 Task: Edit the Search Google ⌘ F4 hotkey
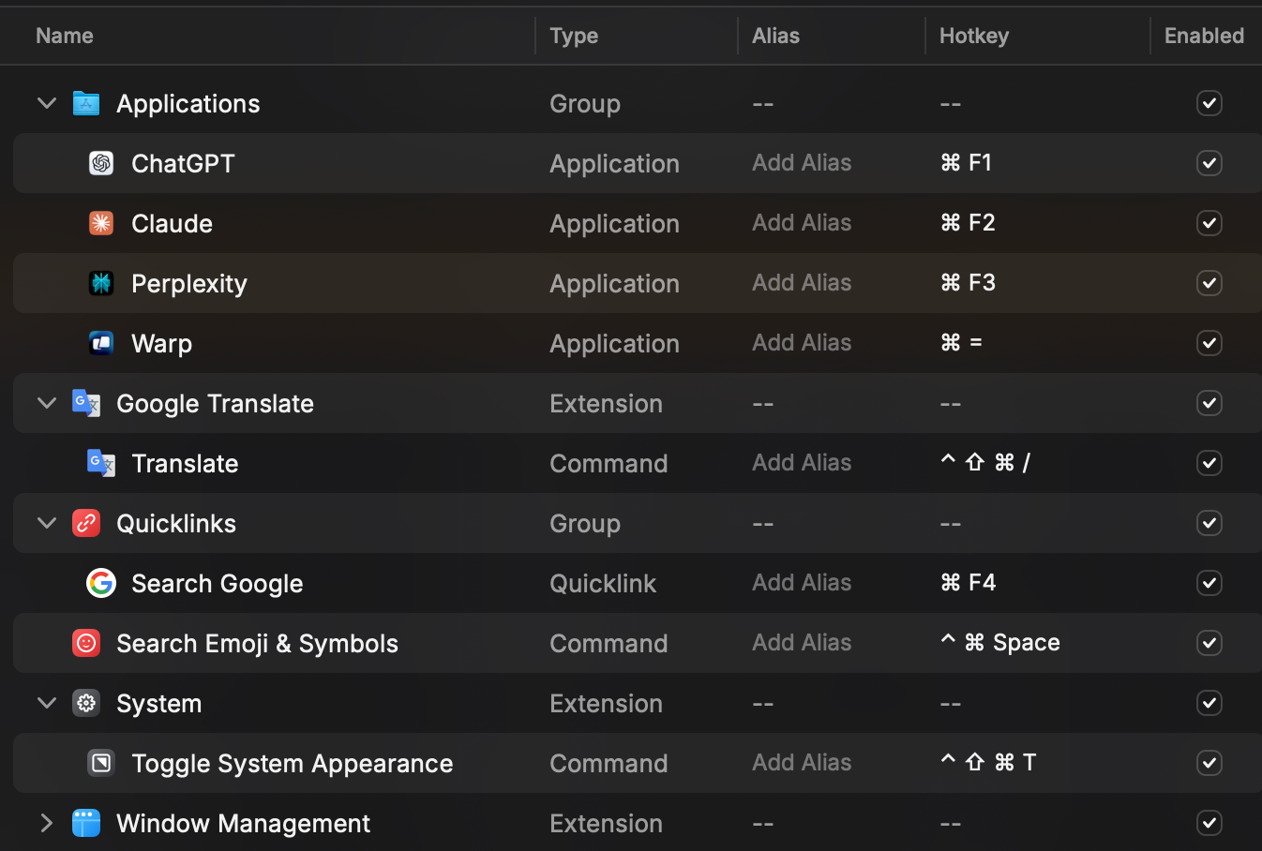click(968, 583)
